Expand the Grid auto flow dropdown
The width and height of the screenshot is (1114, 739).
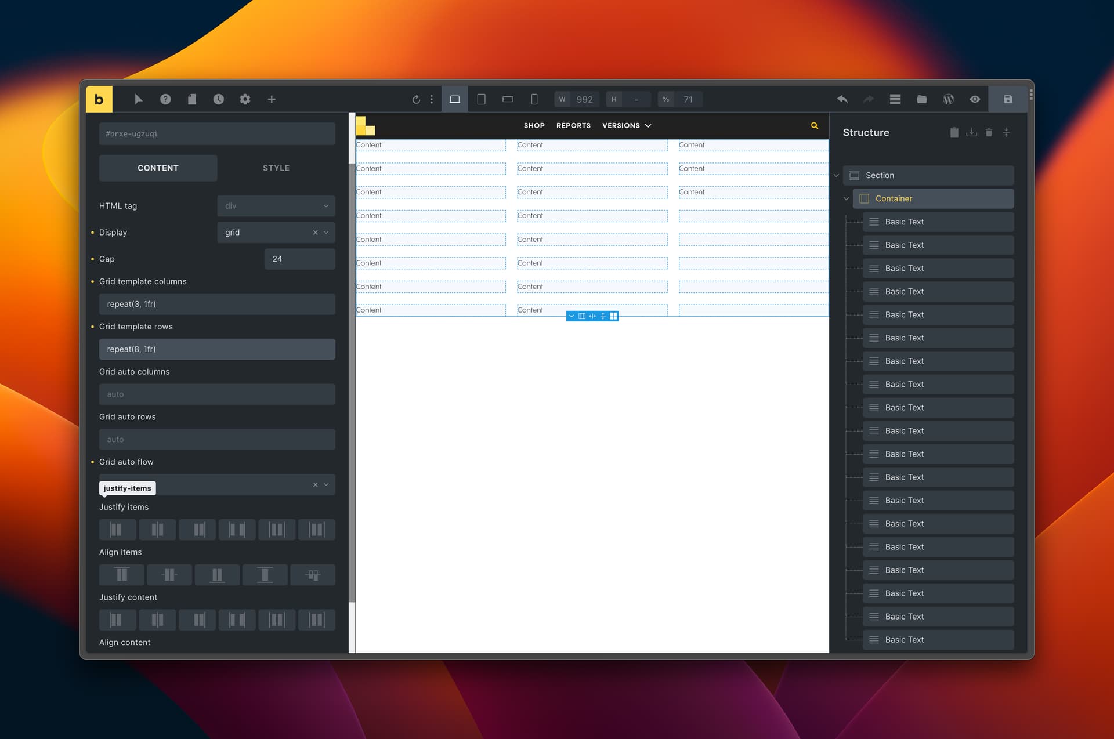(x=326, y=485)
